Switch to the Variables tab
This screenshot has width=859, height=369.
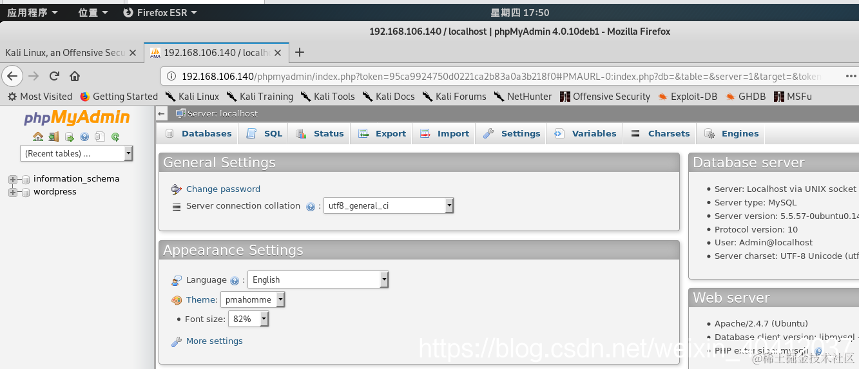[x=585, y=133]
